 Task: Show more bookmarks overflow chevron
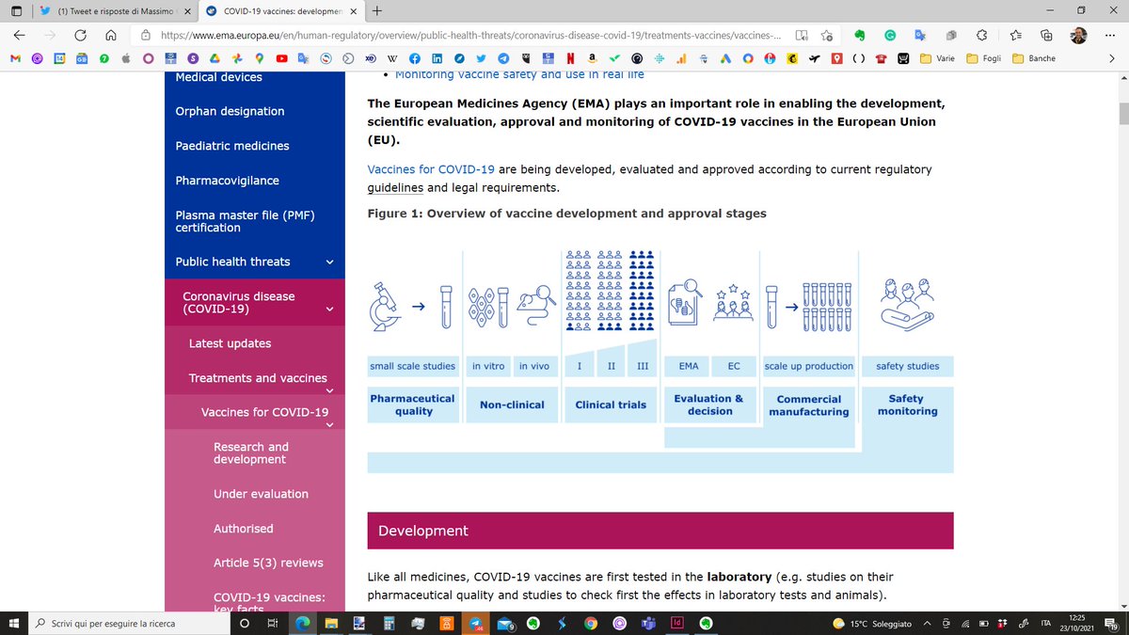[x=1111, y=58]
